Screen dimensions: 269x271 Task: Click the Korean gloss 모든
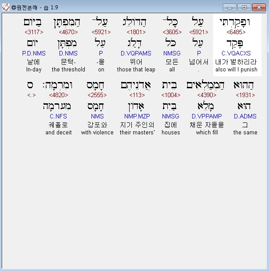tap(172, 62)
